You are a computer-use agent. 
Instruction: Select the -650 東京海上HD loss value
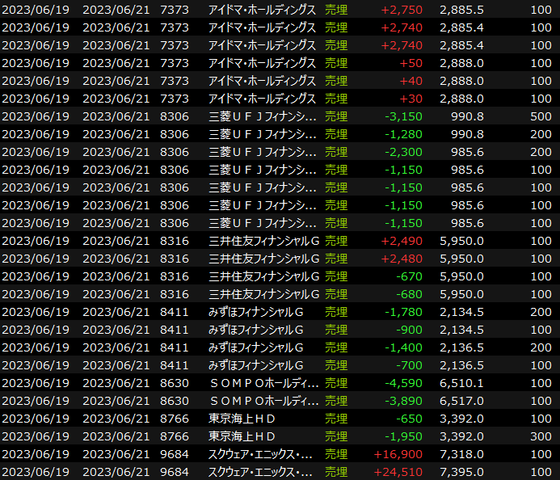click(409, 419)
